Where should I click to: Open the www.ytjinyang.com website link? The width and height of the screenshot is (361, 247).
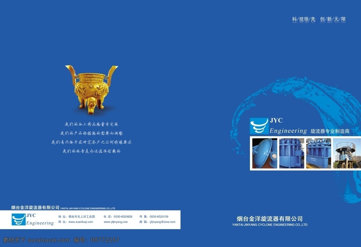[116, 222]
